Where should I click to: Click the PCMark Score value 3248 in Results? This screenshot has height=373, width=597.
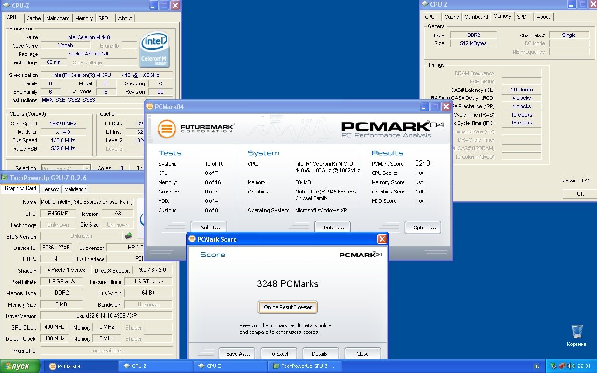pyautogui.click(x=423, y=163)
